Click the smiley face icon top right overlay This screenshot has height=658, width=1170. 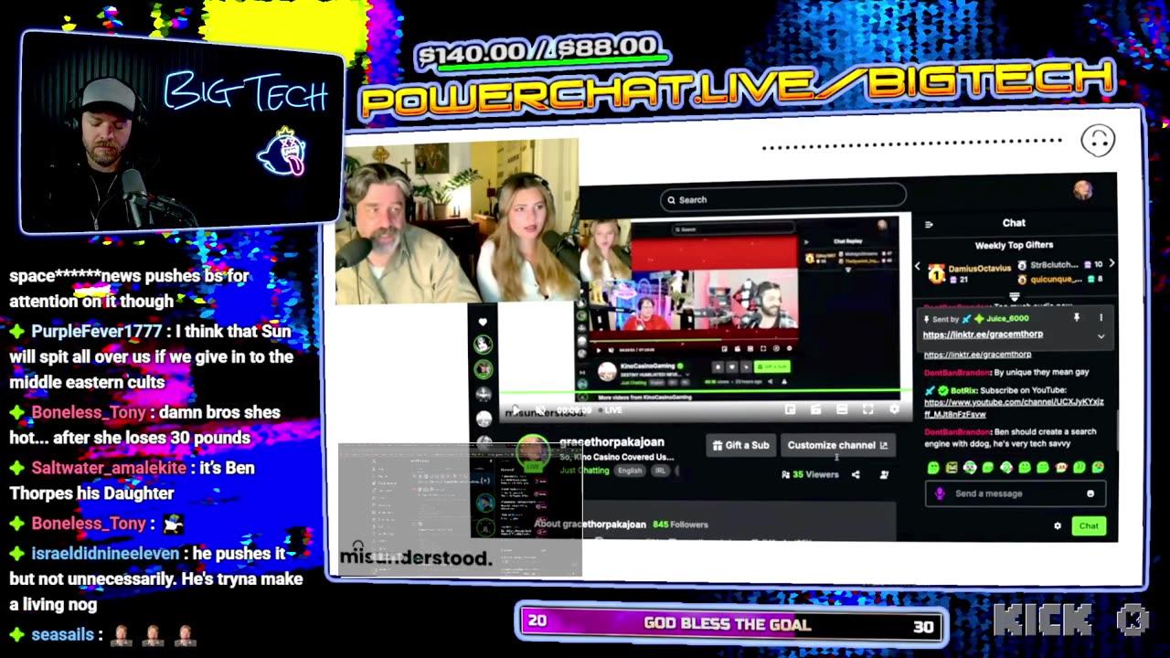click(1098, 140)
